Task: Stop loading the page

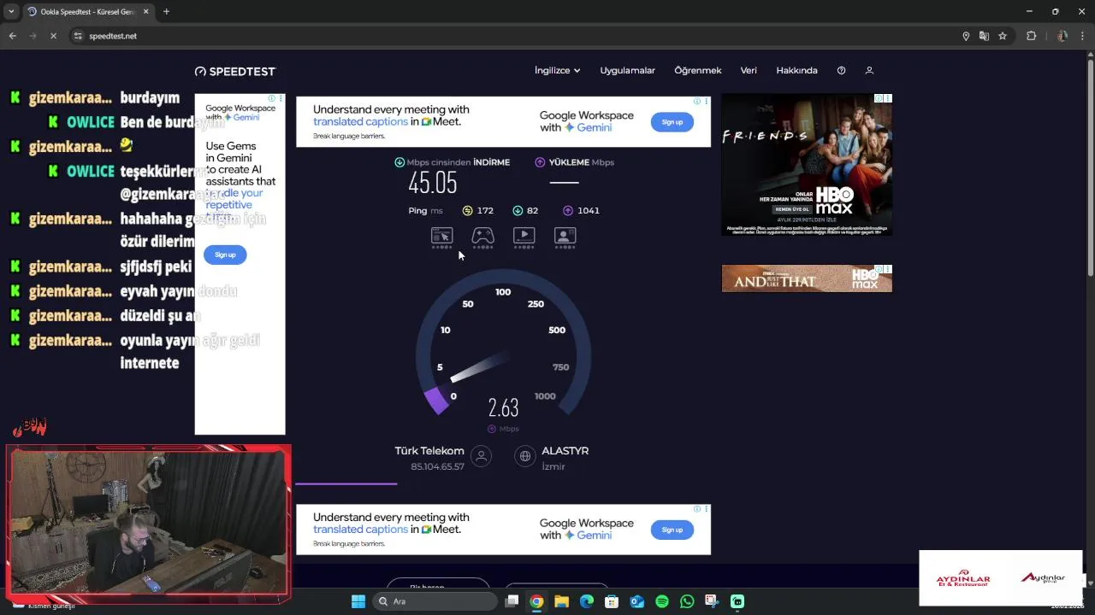Action: pyautogui.click(x=52, y=36)
